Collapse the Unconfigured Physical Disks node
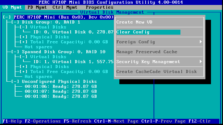 coord(15,82)
